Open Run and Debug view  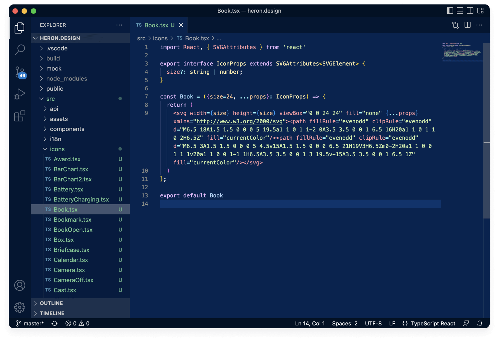[20, 94]
